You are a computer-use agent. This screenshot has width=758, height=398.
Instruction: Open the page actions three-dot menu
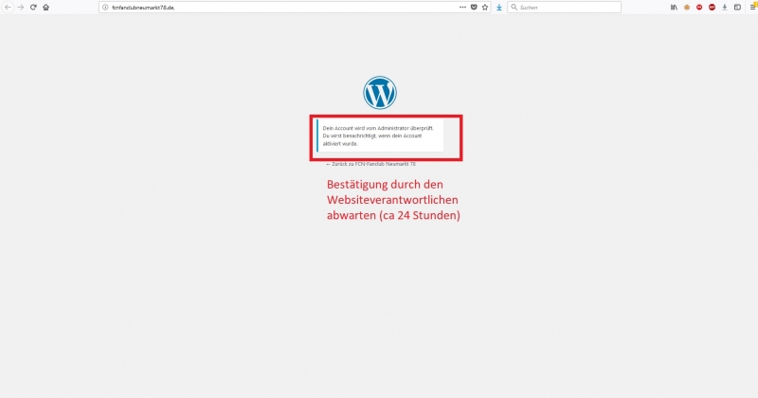click(x=462, y=8)
